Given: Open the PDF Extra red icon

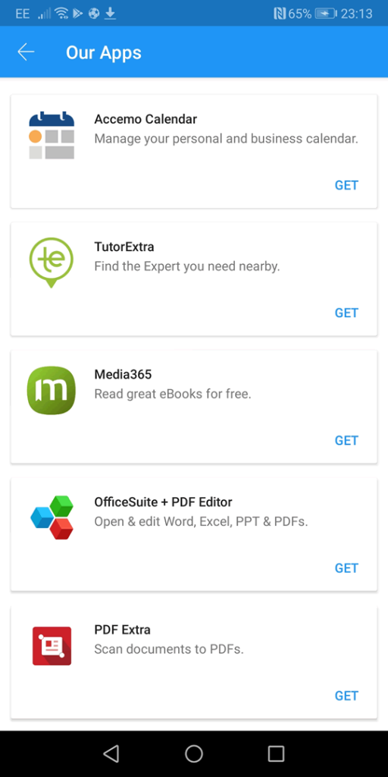Looking at the screenshot, I should (52, 646).
